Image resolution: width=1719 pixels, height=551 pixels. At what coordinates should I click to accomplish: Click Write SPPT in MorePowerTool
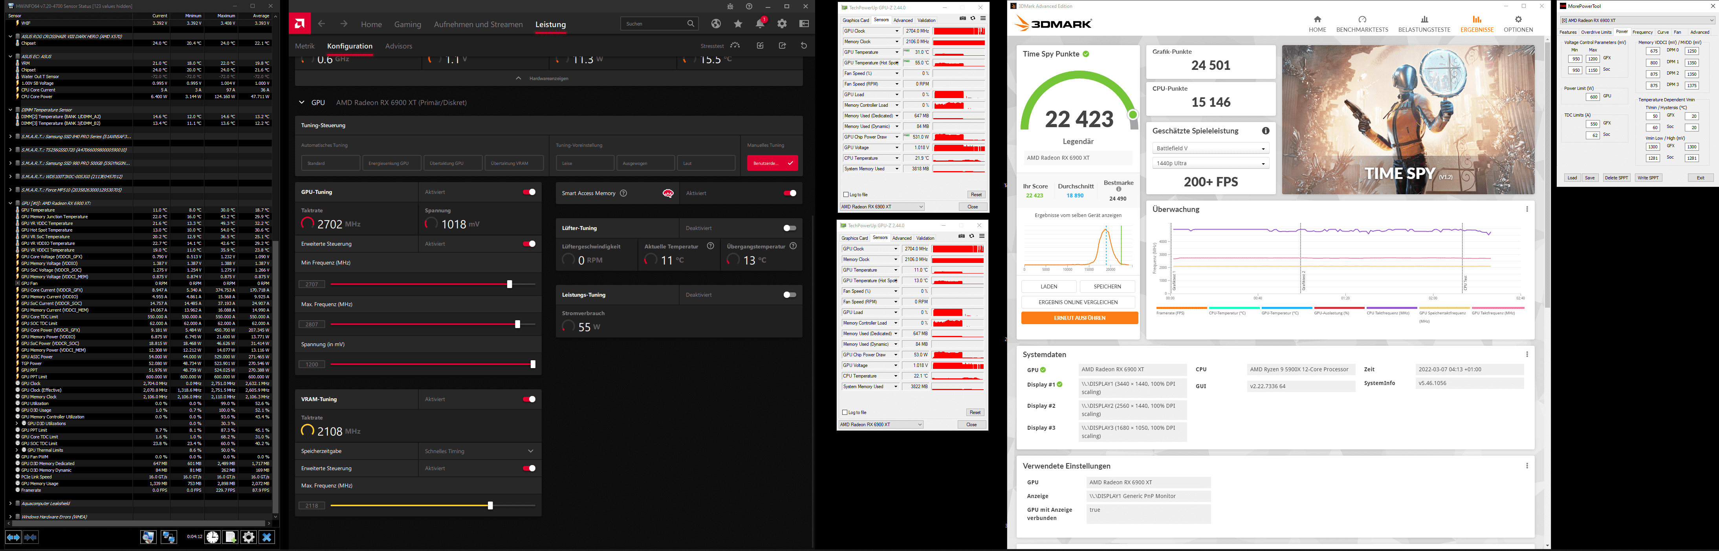[1648, 178]
